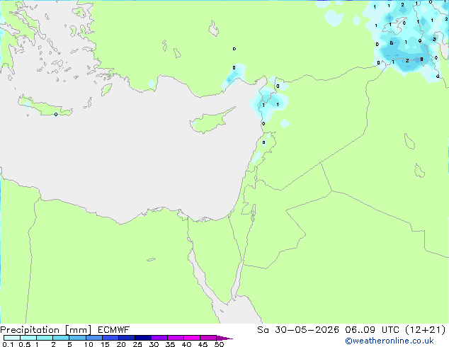
Task: Select the 10–15 mm legend color swatch
Action: 93,338
